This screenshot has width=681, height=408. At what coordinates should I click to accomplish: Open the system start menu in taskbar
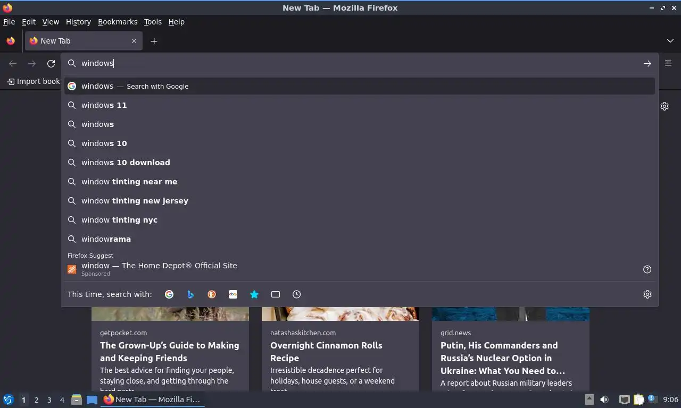pyautogui.click(x=9, y=399)
